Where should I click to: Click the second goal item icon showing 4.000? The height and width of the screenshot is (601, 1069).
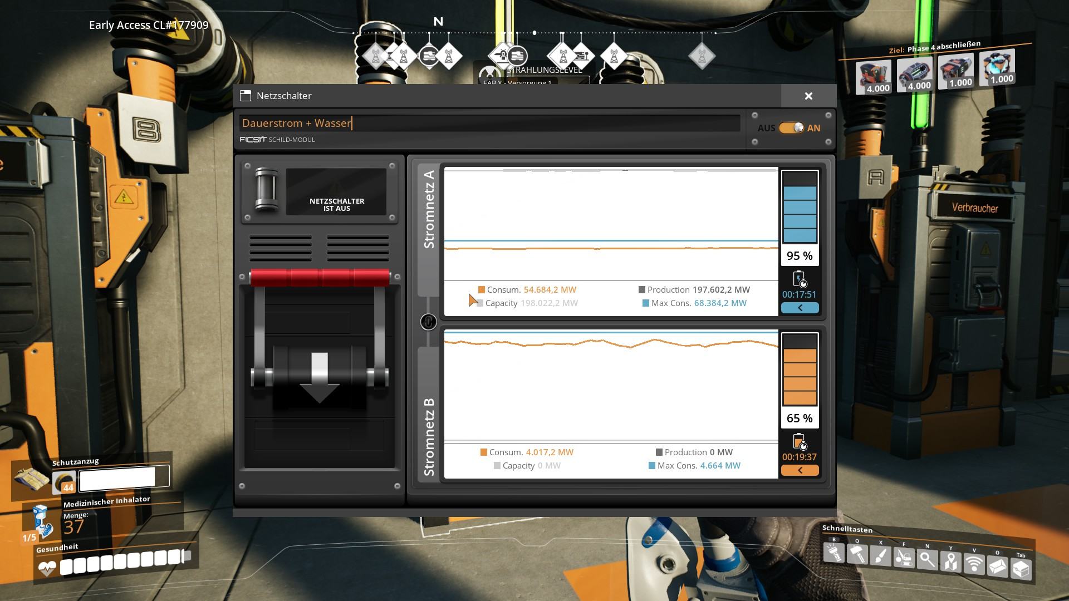[914, 75]
